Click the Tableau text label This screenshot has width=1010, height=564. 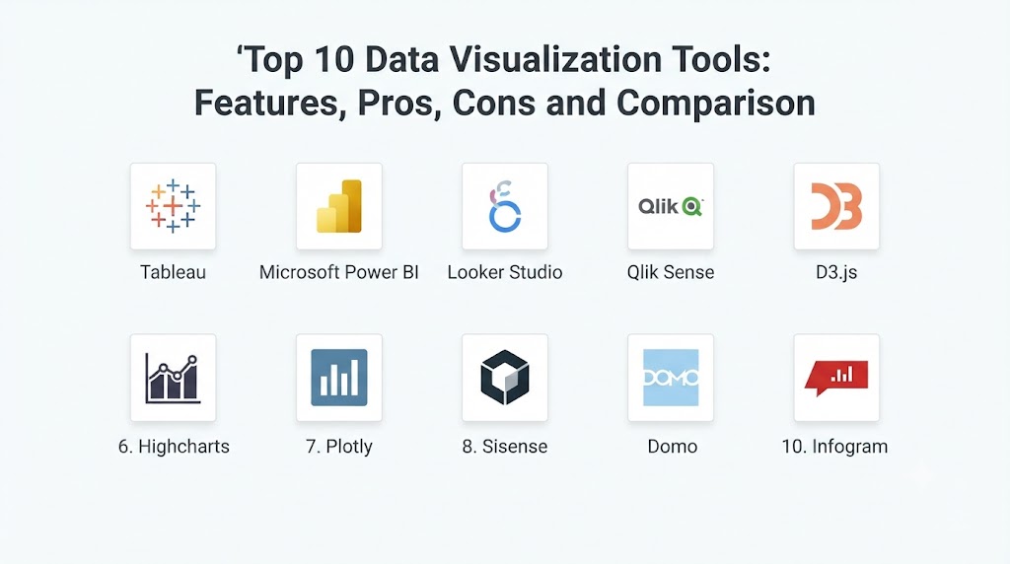(174, 272)
